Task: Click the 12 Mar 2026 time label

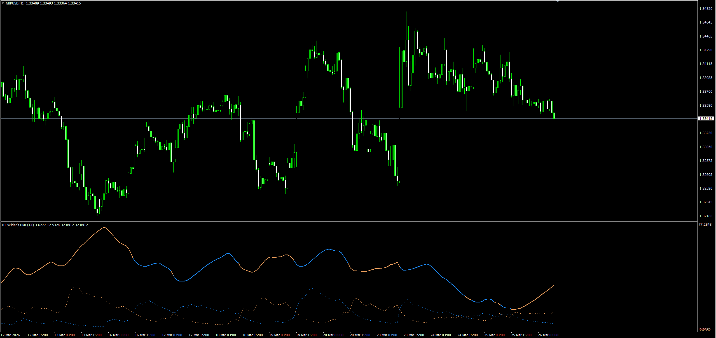Action: [10, 335]
